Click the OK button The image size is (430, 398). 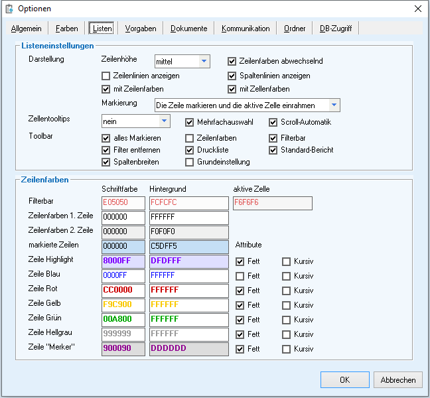344,380
